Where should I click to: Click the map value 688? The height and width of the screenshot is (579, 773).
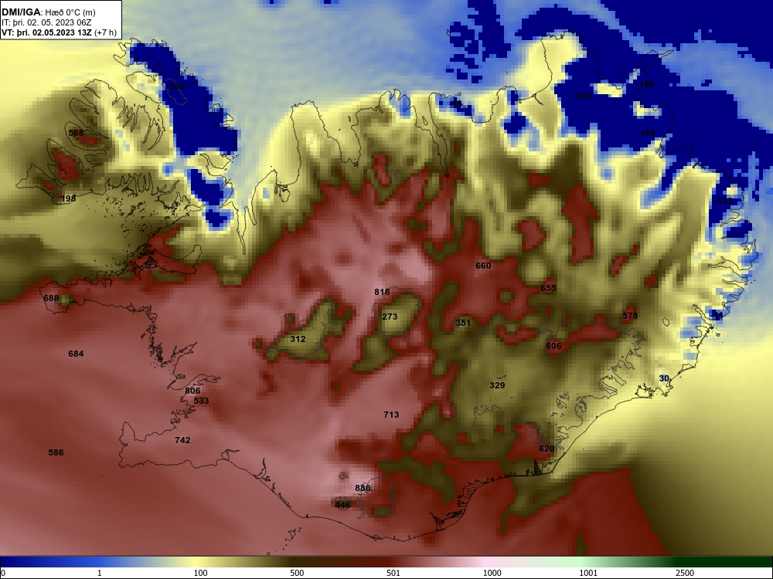click(x=51, y=298)
